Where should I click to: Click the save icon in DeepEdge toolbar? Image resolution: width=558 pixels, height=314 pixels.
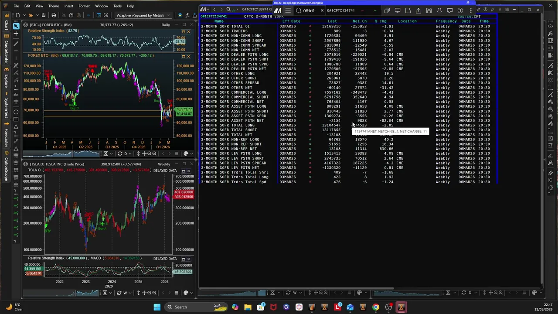click(x=429, y=10)
